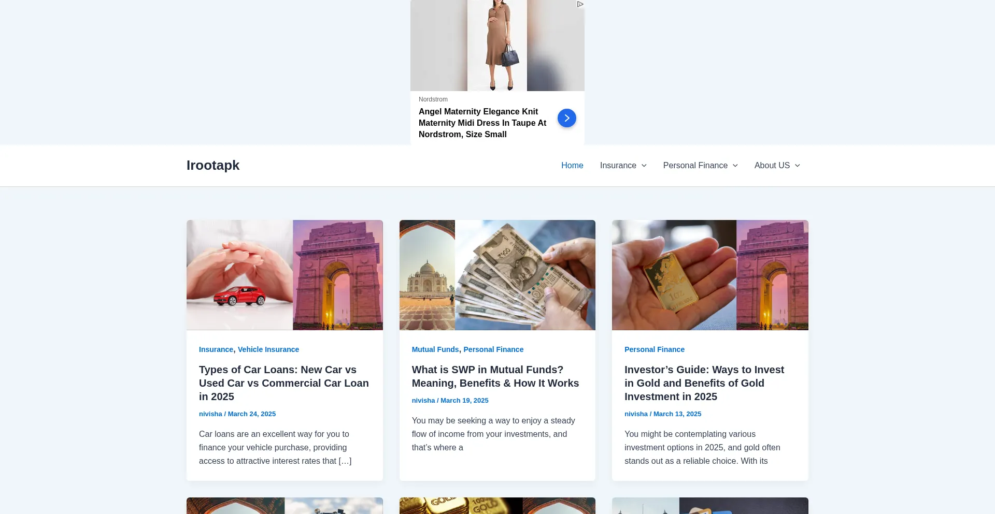The height and width of the screenshot is (514, 995).
Task: Expand the Insurance menu chevron
Action: pyautogui.click(x=644, y=166)
